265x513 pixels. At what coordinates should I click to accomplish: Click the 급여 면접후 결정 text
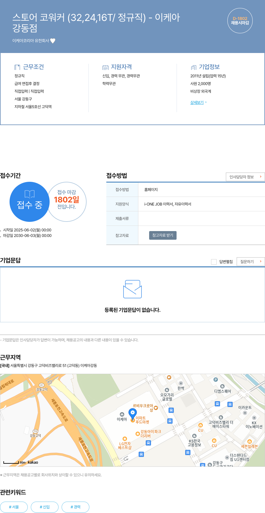[27, 84]
